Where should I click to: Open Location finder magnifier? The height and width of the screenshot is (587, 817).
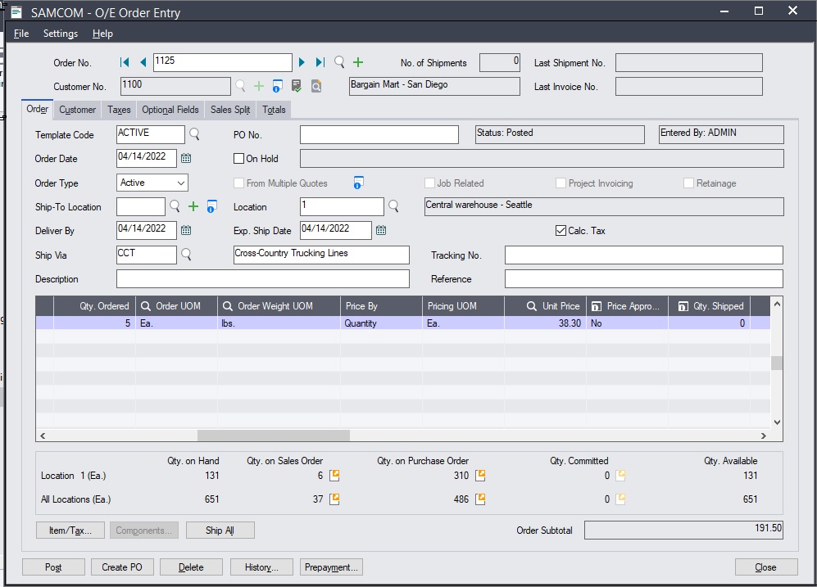tap(393, 206)
